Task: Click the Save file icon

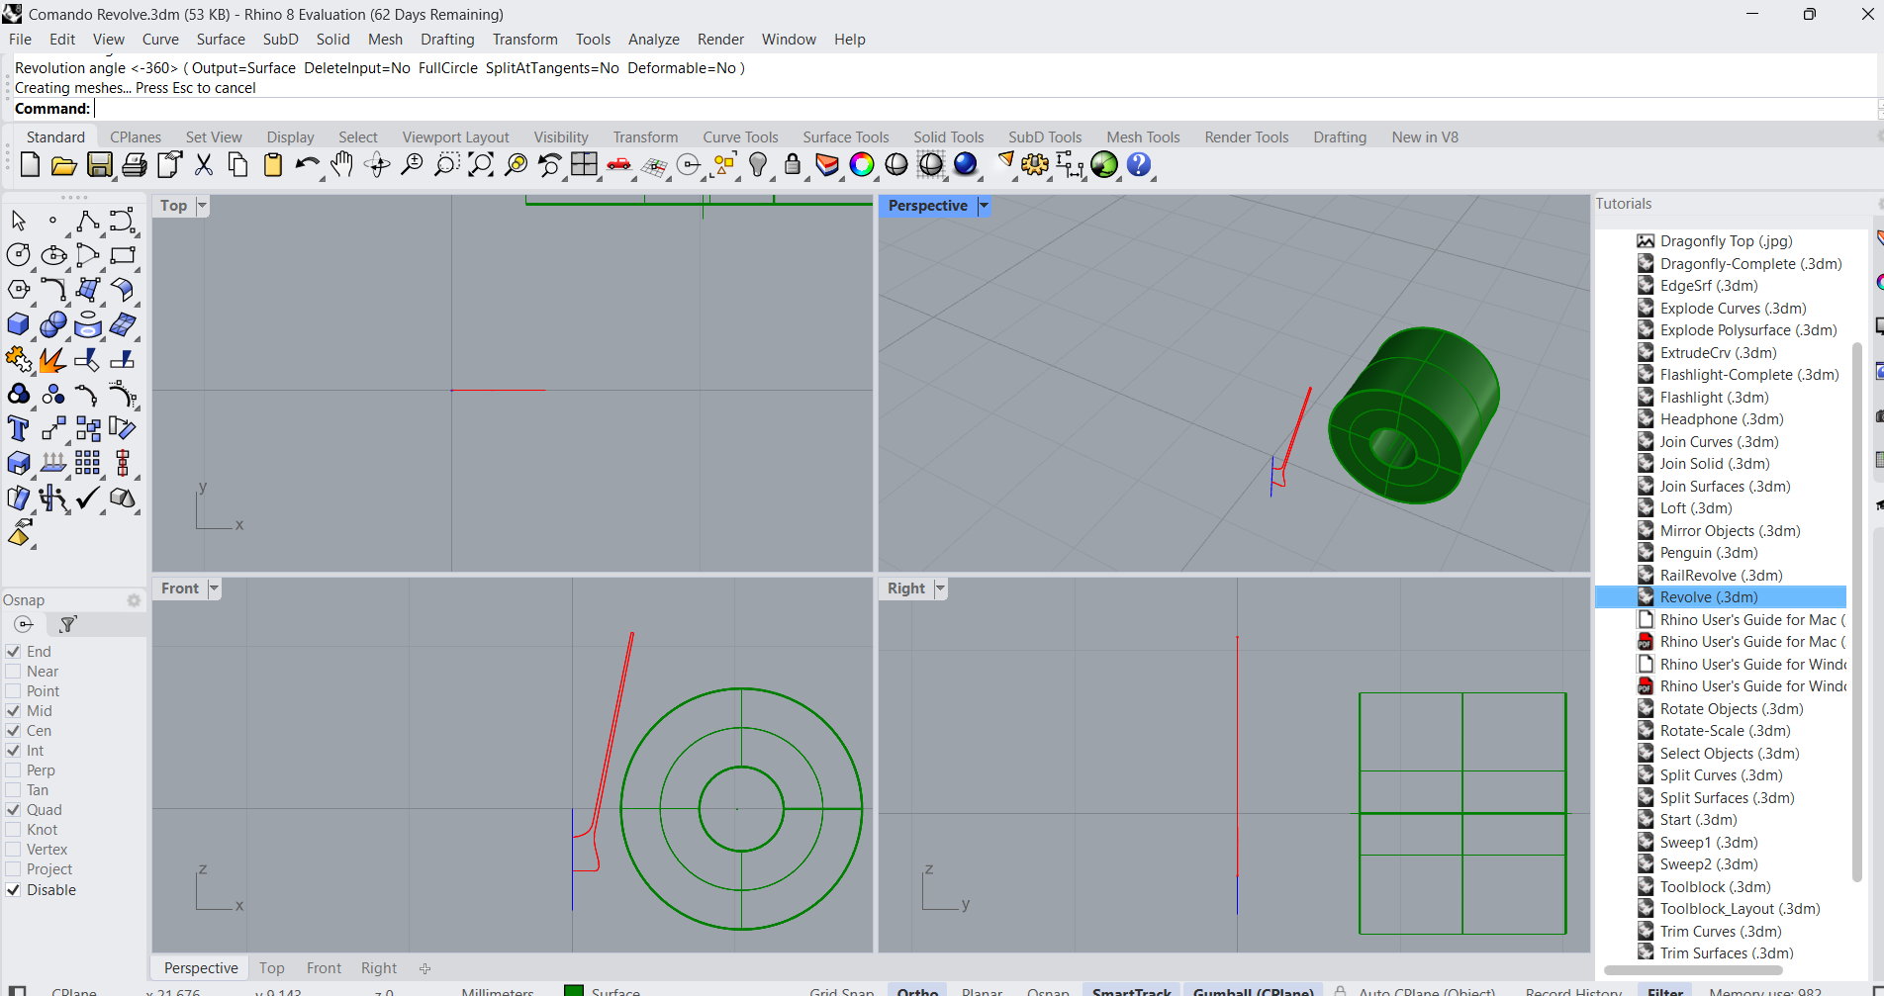Action: coord(99,165)
